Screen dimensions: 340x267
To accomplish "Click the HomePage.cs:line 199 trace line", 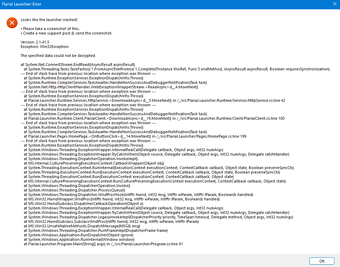I will pos(135,136).
